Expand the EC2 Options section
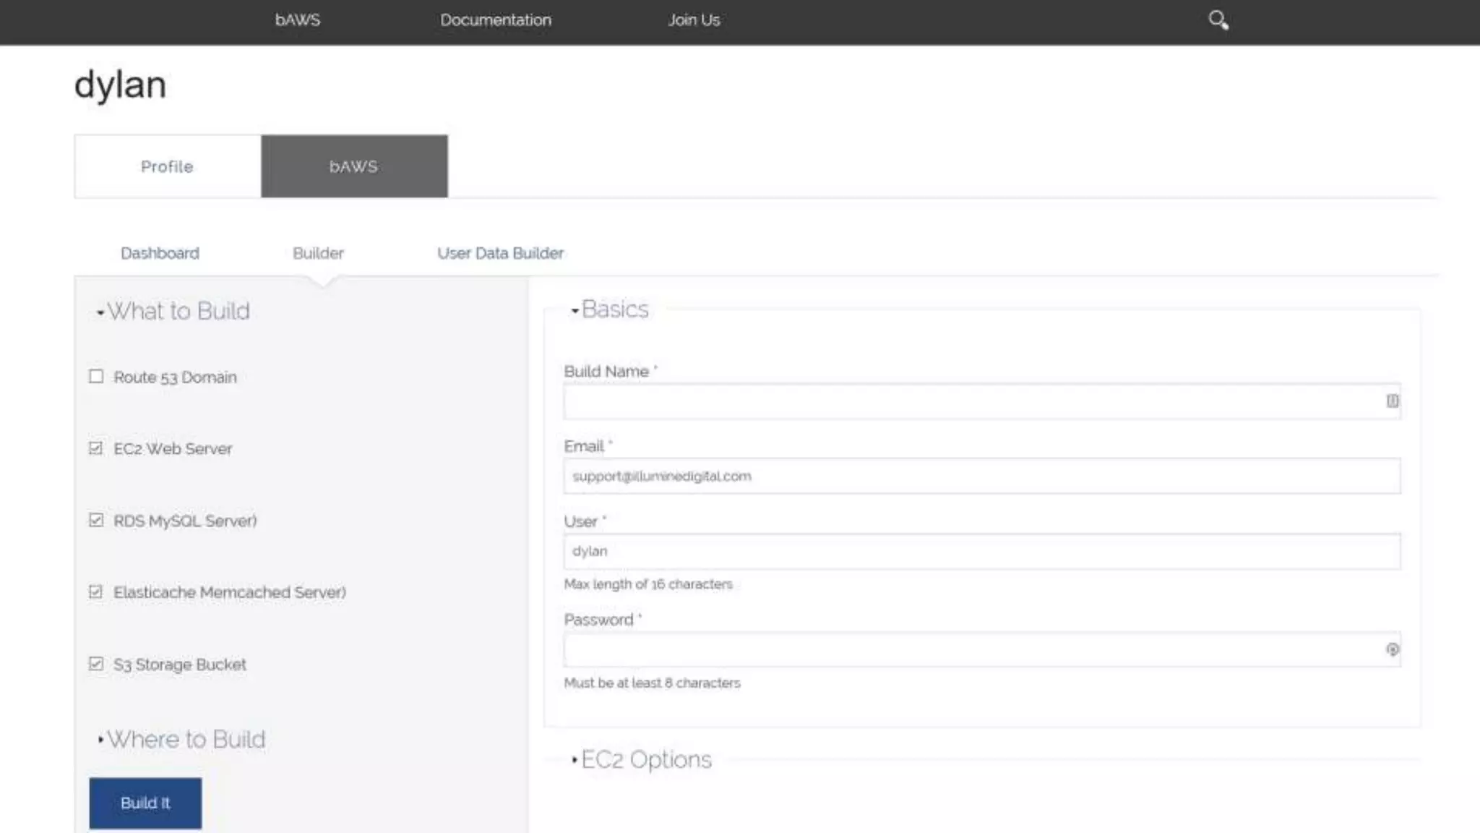The height and width of the screenshot is (833, 1480). coord(645,760)
